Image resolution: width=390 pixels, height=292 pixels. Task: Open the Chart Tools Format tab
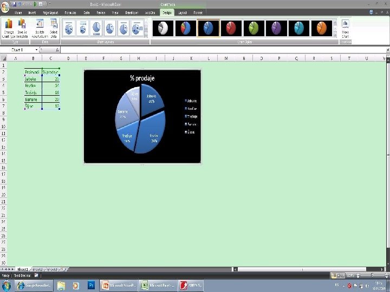click(x=198, y=12)
